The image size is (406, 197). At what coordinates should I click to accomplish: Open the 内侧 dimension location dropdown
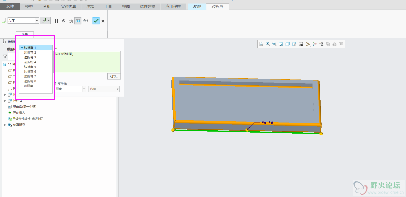[117, 89]
